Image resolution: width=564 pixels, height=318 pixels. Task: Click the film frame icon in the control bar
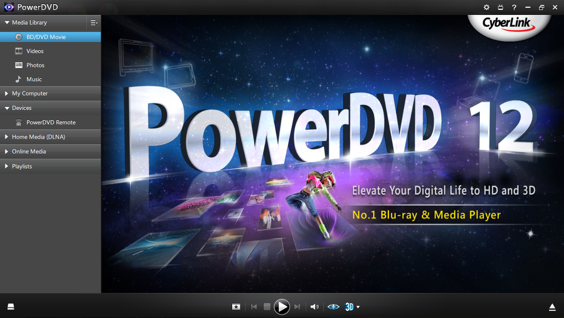point(236,307)
